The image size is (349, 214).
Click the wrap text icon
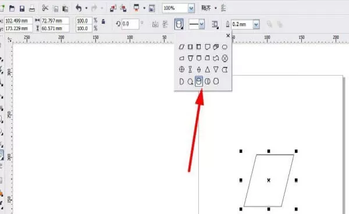[215, 24]
